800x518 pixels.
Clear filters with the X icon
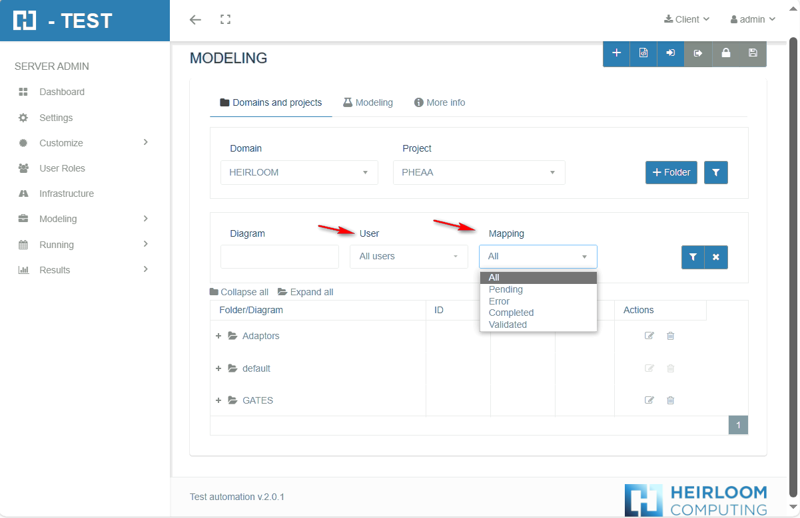coord(715,257)
